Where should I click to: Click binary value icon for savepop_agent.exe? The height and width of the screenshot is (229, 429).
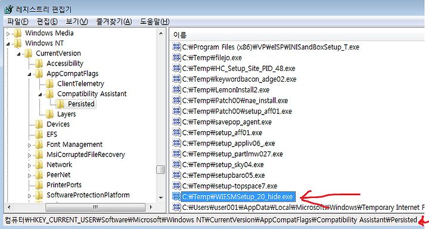tap(176, 122)
